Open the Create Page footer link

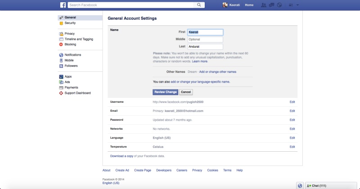pos(143,170)
